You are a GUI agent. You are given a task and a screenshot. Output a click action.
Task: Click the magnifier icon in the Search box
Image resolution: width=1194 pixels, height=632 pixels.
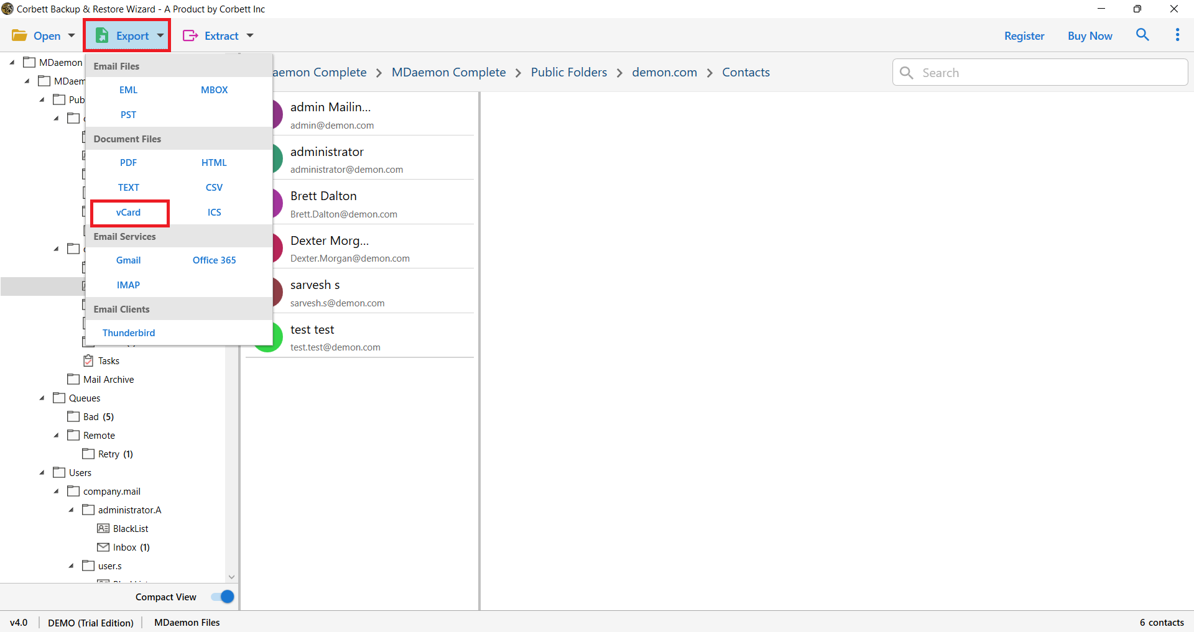(x=907, y=73)
